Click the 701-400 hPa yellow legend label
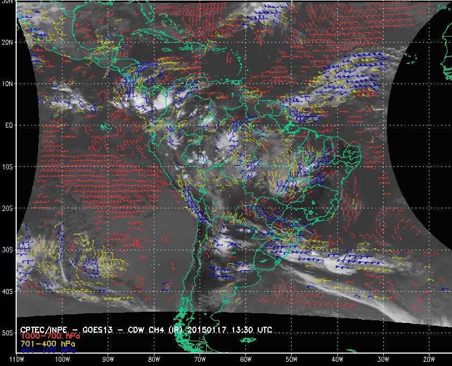 click(x=47, y=344)
